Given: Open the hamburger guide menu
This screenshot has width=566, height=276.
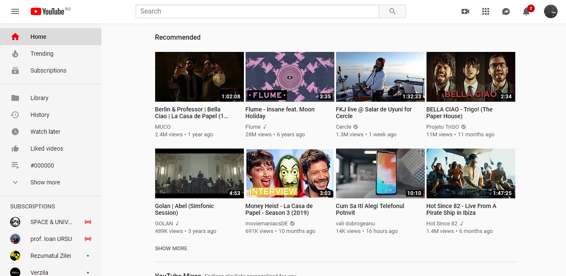Looking at the screenshot, I should tap(15, 11).
